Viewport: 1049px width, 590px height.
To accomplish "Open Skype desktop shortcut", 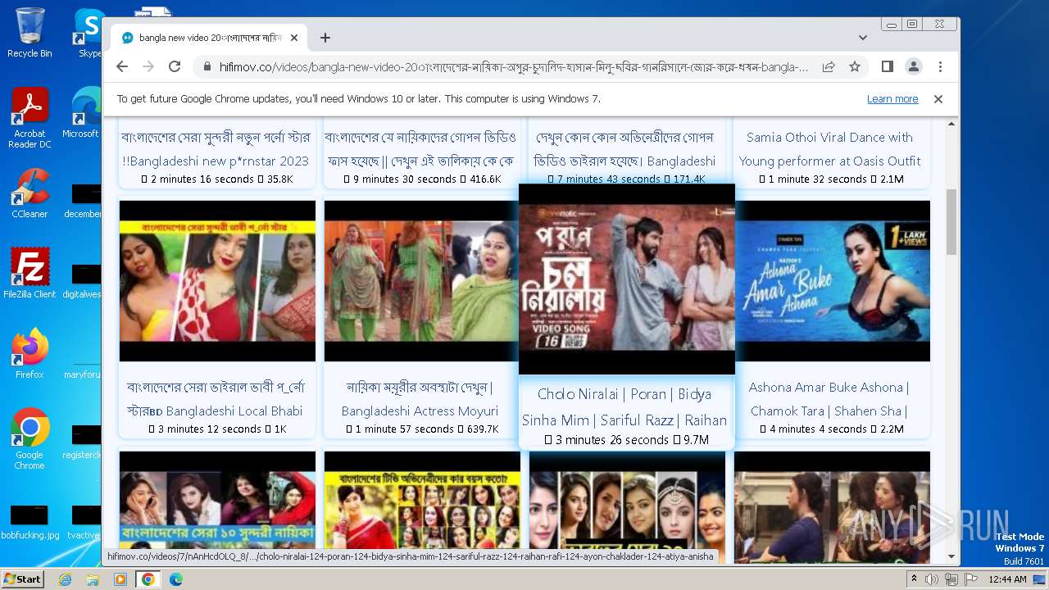I will 89,33.
